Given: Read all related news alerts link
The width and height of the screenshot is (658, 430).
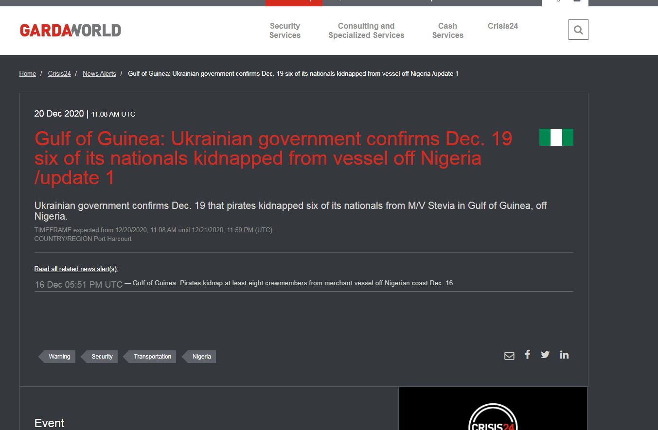Looking at the screenshot, I should tap(76, 269).
